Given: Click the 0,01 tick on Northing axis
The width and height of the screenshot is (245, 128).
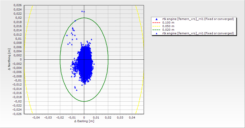Looking at the screenshot, I should 18,39.
